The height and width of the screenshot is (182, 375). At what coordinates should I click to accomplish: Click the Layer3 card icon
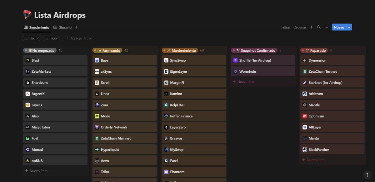point(28,105)
